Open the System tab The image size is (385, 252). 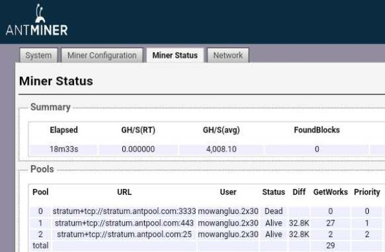(x=39, y=55)
